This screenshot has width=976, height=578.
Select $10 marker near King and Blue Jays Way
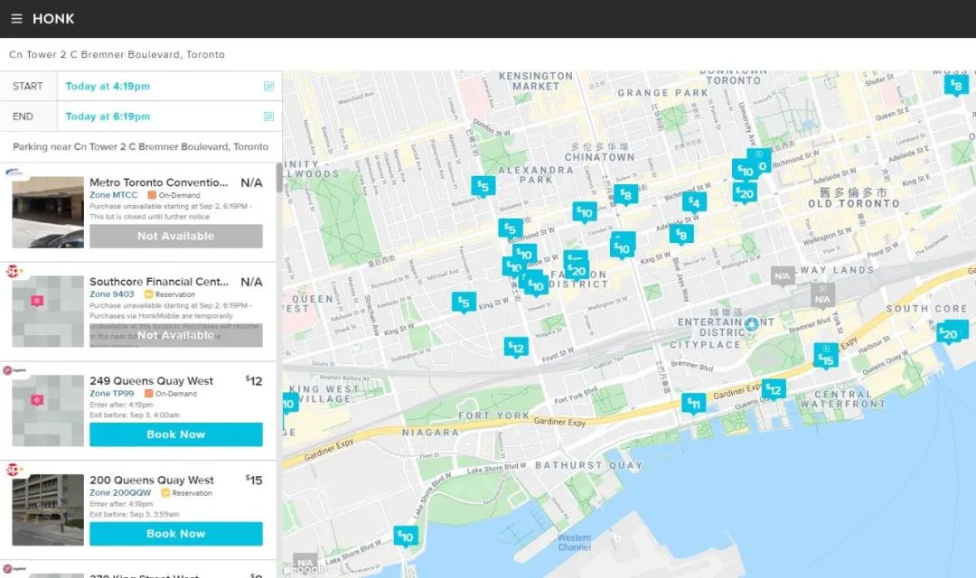pos(622,248)
